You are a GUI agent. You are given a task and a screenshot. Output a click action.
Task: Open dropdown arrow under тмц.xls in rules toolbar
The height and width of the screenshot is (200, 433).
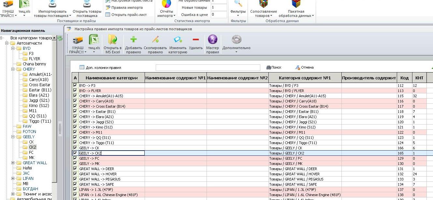point(94,52)
